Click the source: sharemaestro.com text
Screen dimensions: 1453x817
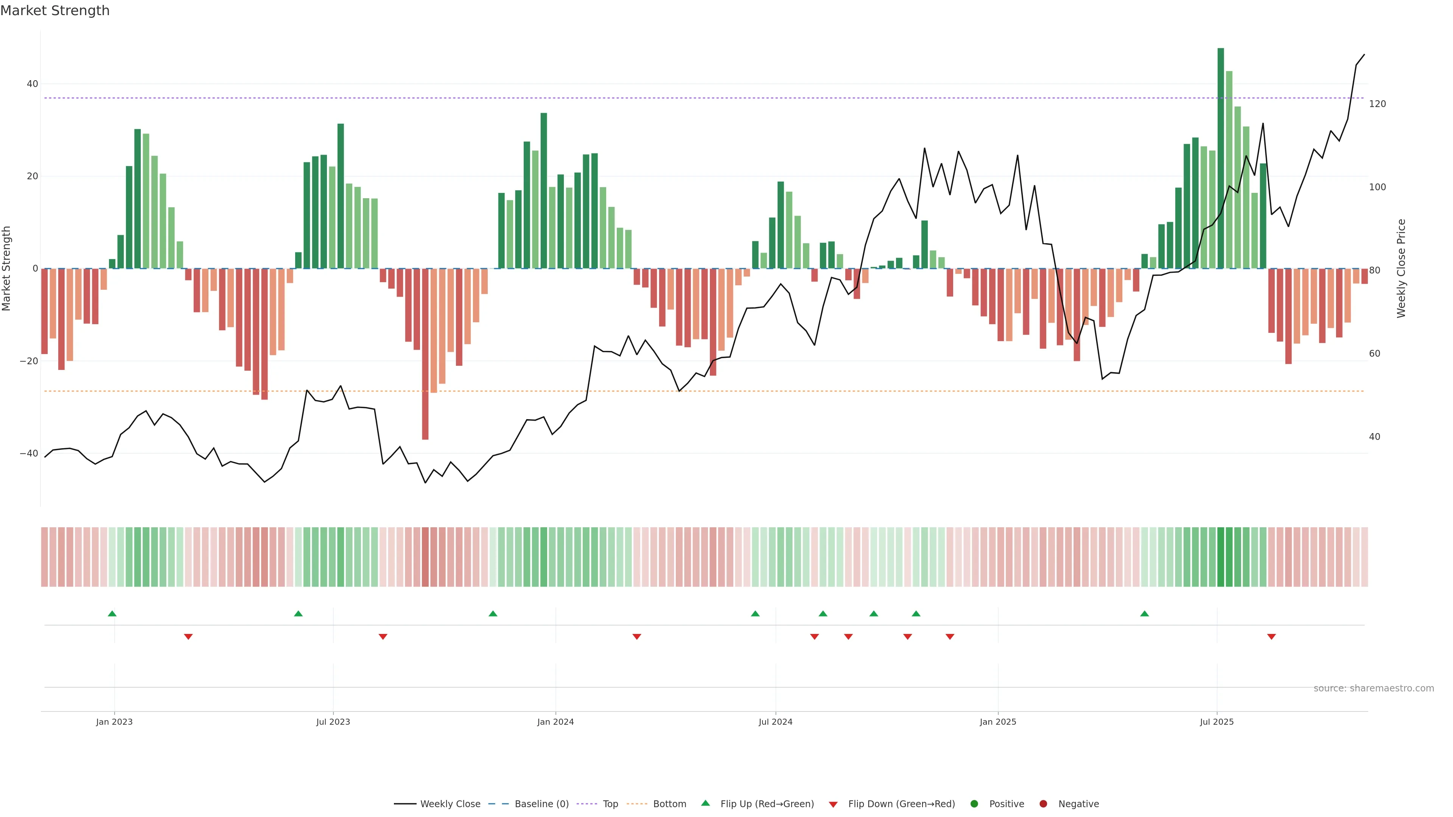[1374, 688]
